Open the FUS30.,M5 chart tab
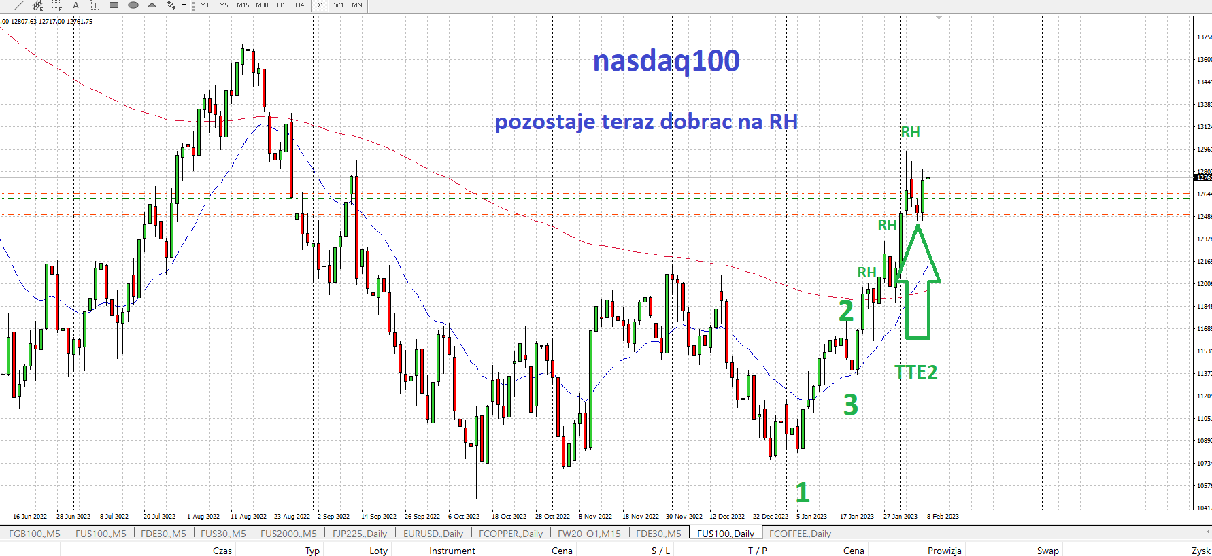The image size is (1212, 556). 223,534
